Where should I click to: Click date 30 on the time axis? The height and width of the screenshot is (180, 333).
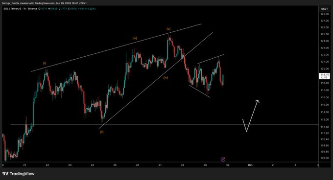[228, 165]
